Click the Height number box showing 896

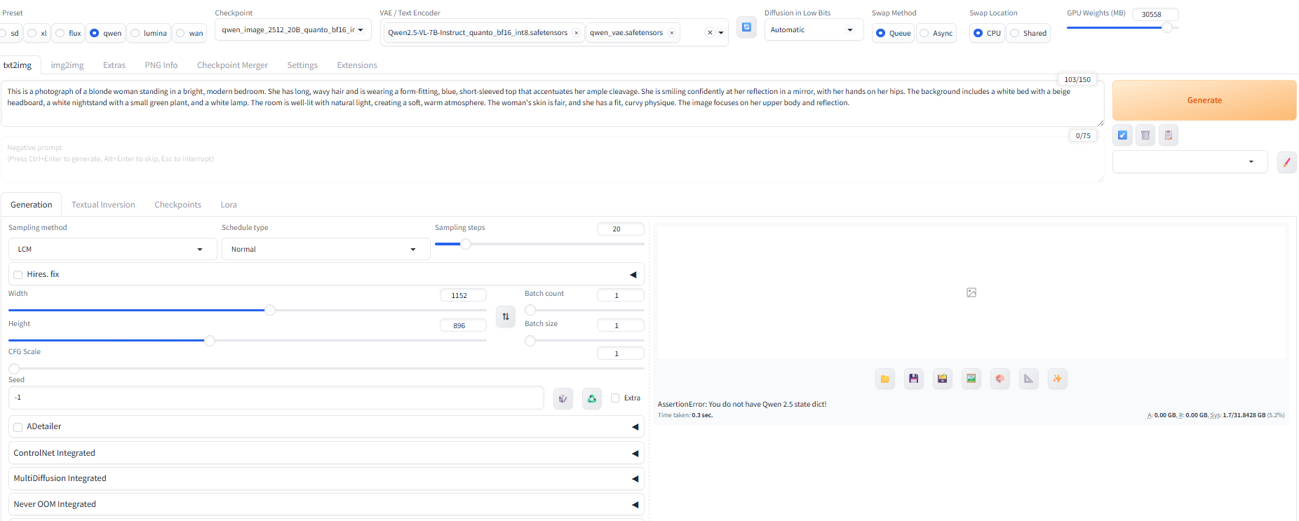463,325
